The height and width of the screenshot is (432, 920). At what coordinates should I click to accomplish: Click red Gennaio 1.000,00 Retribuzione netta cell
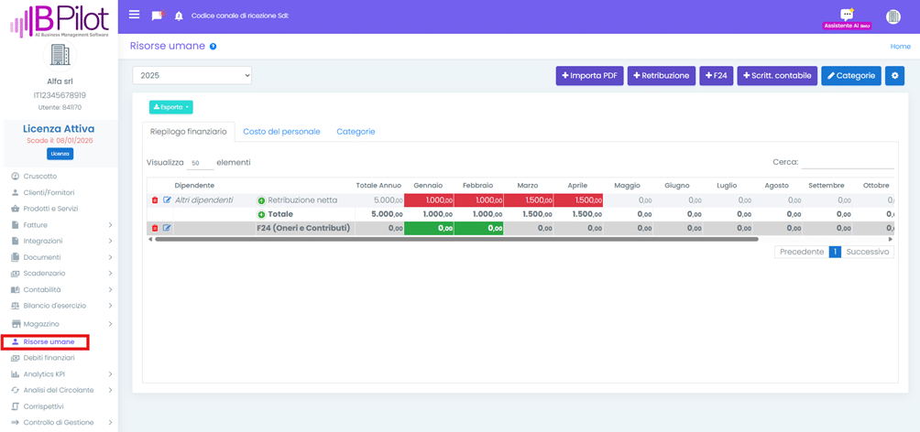click(429, 200)
